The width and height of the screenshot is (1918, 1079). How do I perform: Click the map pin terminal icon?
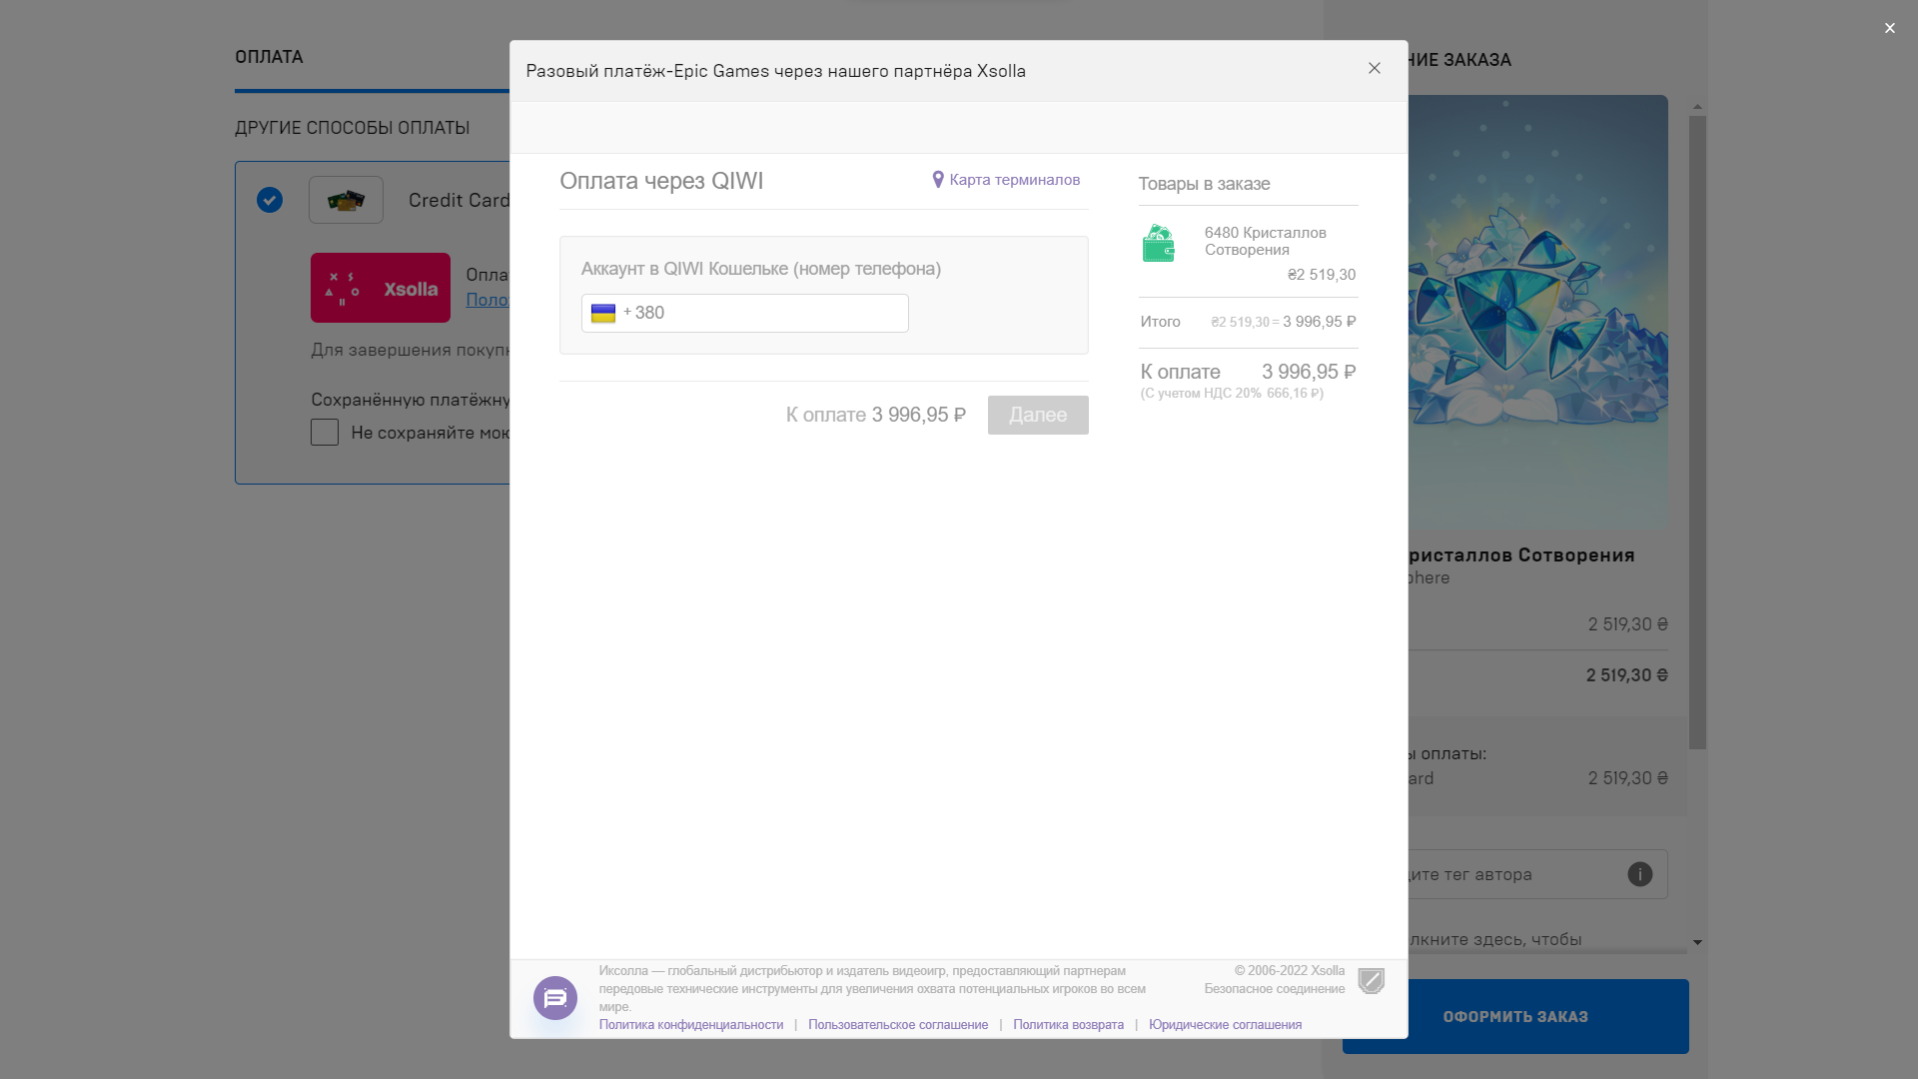938,180
